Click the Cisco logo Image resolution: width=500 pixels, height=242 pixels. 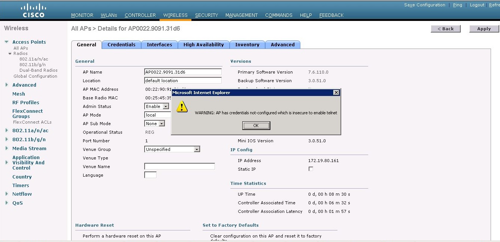(x=33, y=10)
